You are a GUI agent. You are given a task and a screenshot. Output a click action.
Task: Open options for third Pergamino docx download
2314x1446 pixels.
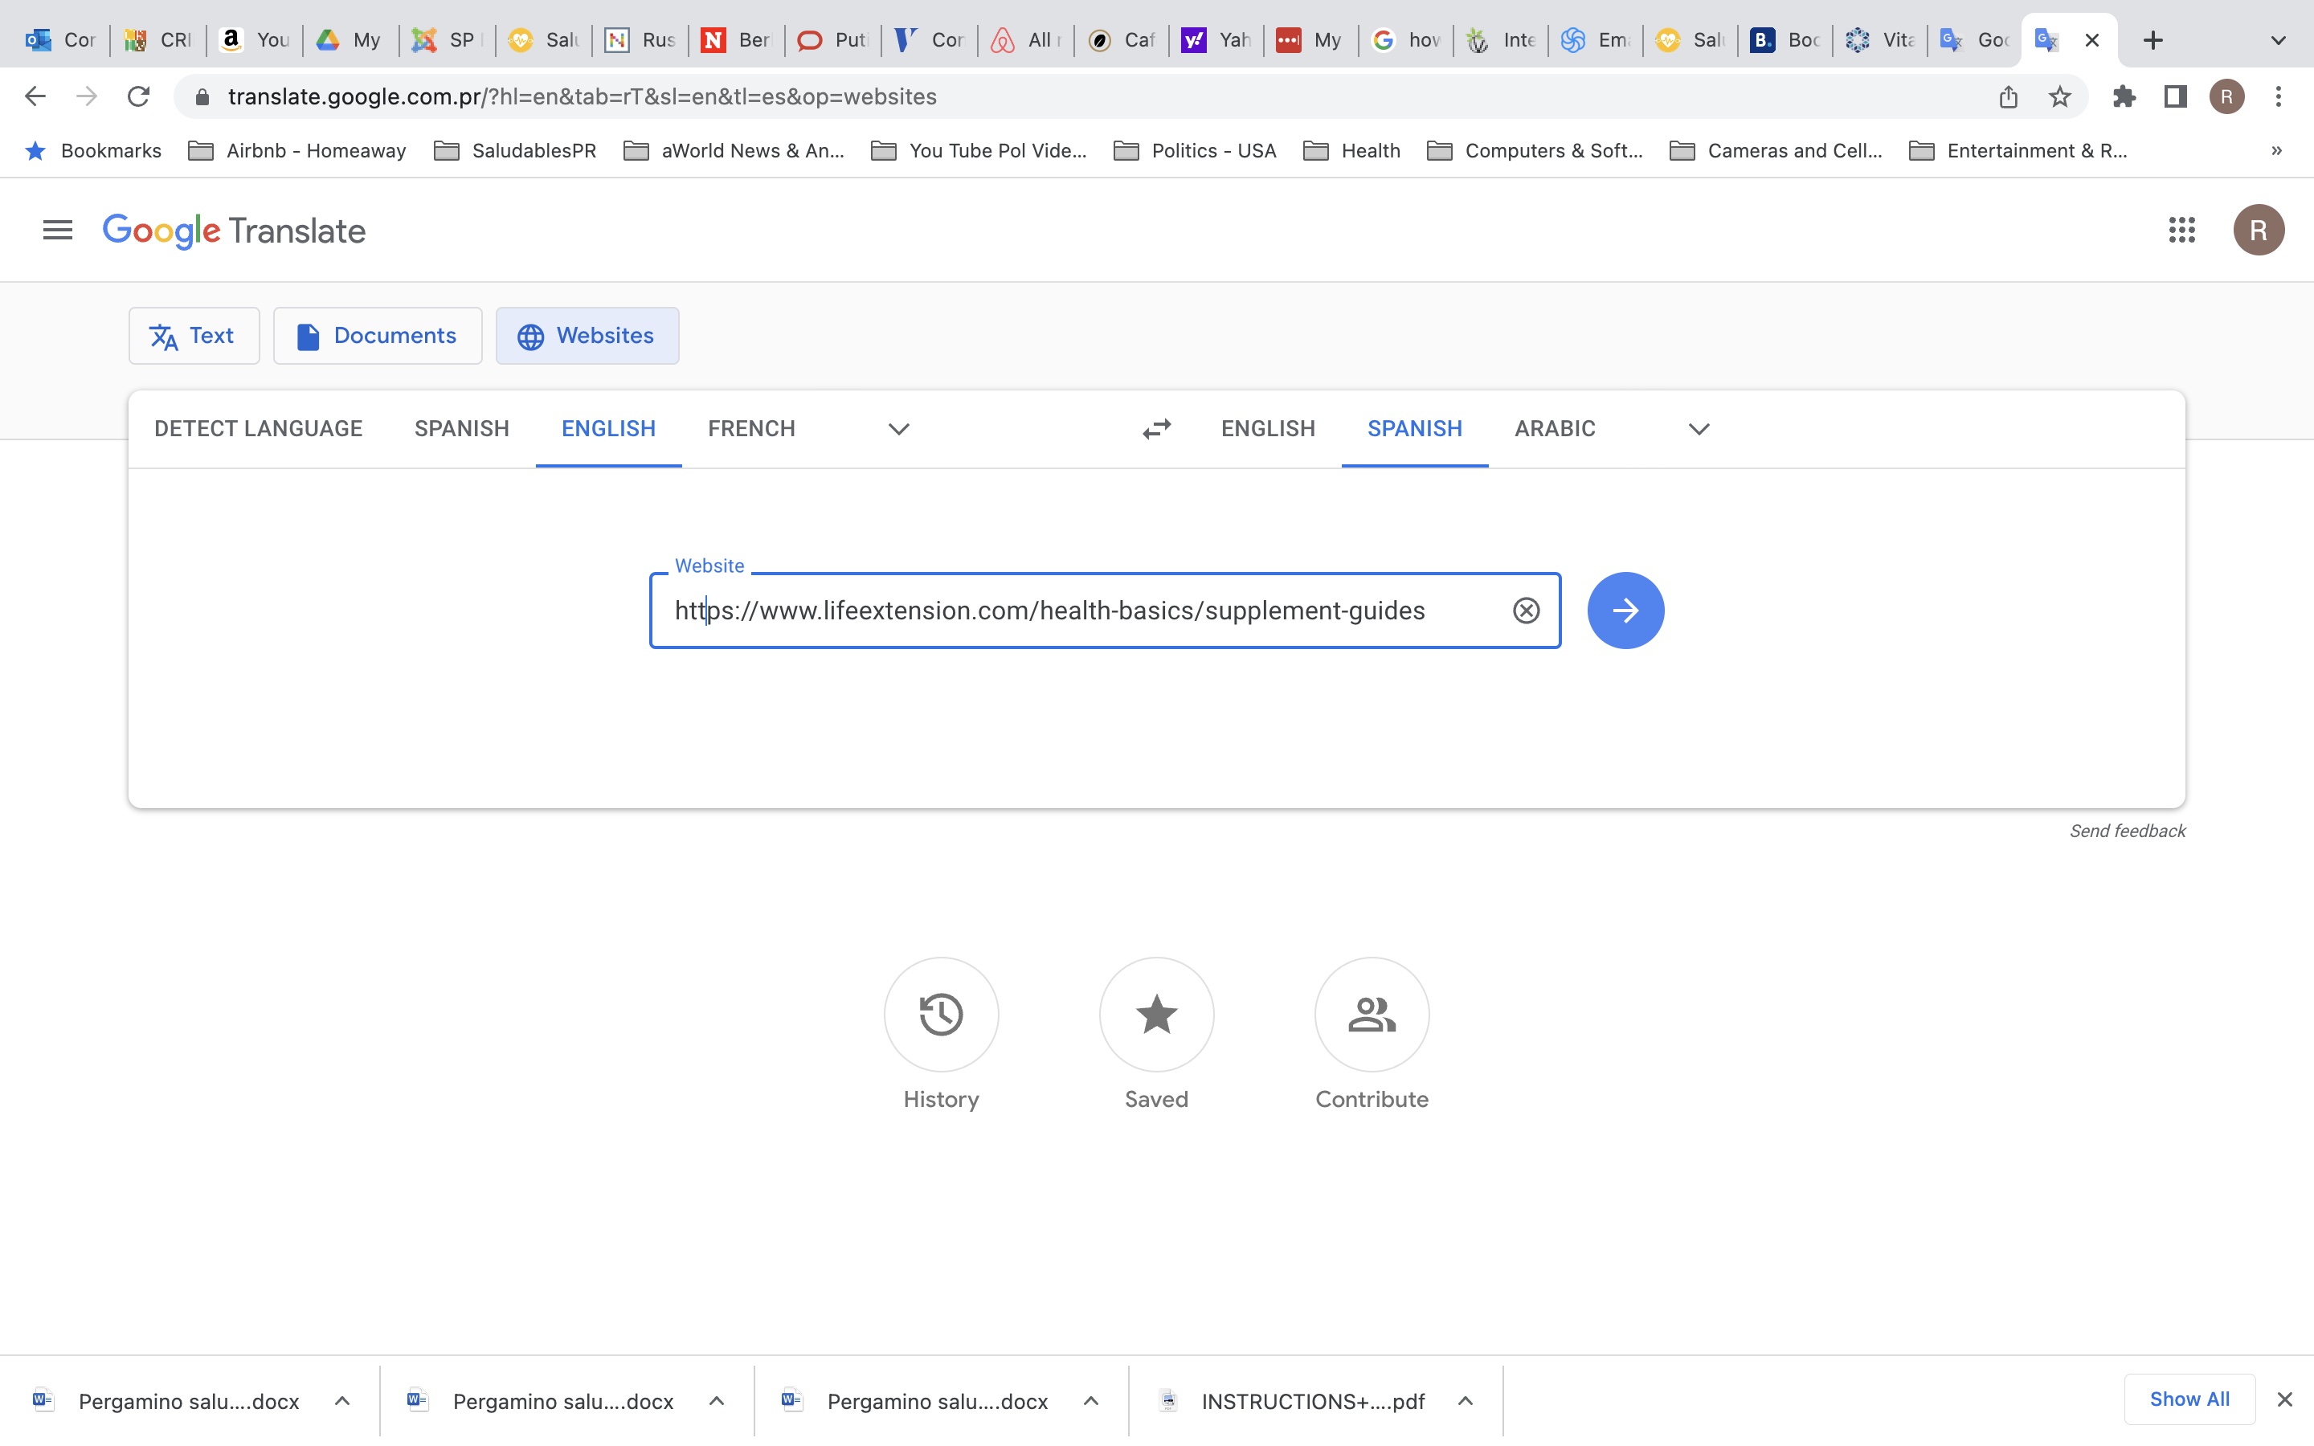point(1091,1401)
